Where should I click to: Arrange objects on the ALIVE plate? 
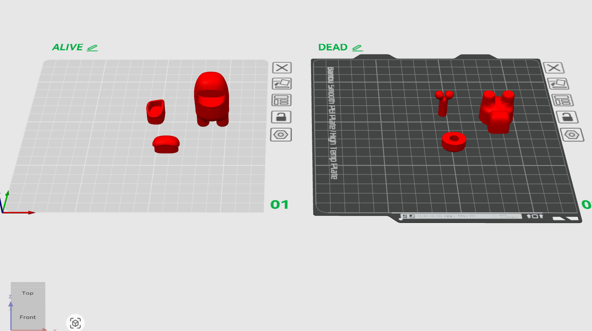tap(282, 100)
